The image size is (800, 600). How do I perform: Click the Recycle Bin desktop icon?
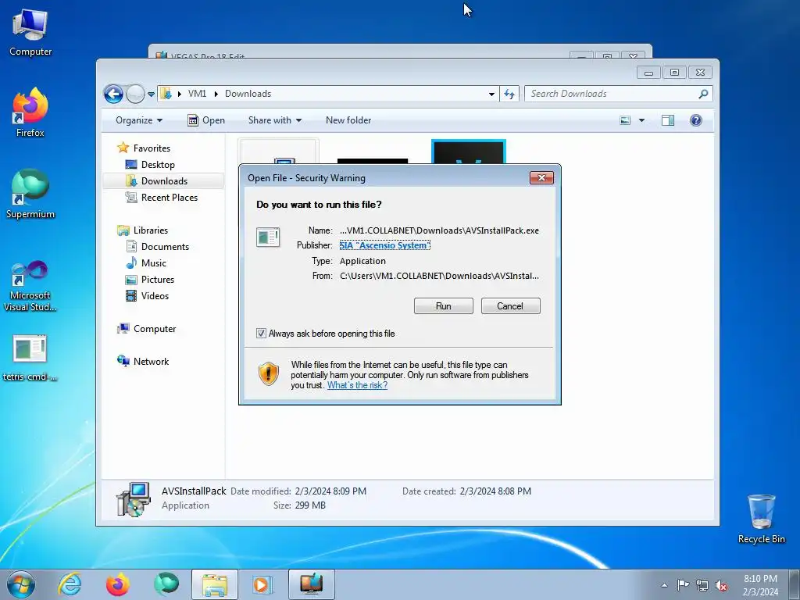tap(761, 519)
